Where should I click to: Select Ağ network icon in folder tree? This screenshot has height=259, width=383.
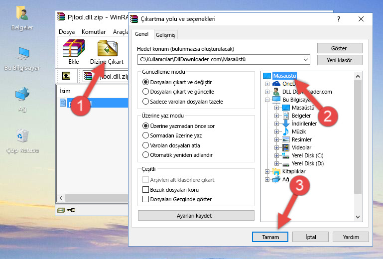[x=276, y=179]
